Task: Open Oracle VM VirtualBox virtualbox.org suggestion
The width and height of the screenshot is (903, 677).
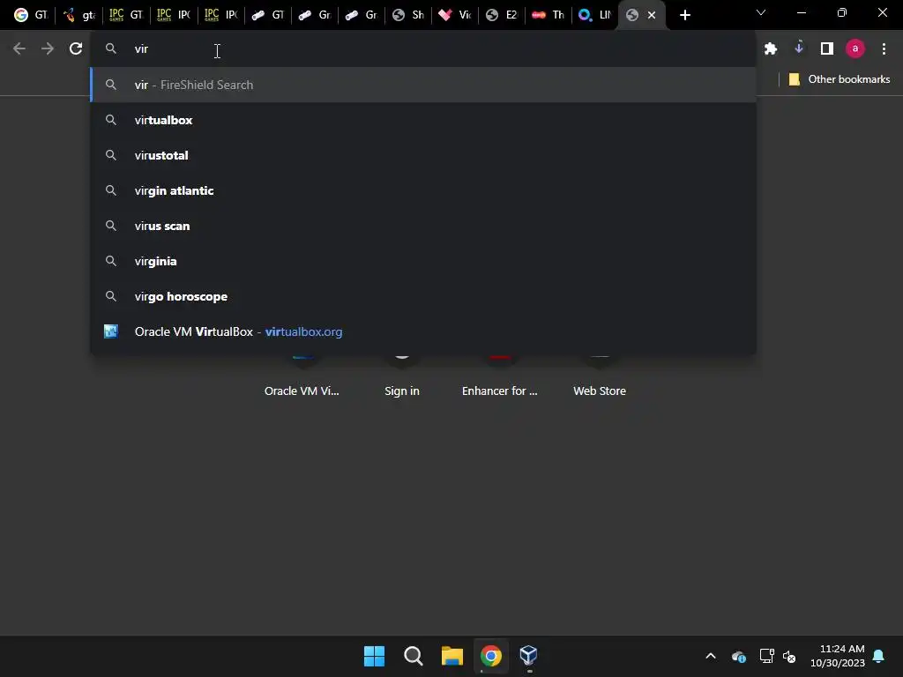Action: point(423,331)
